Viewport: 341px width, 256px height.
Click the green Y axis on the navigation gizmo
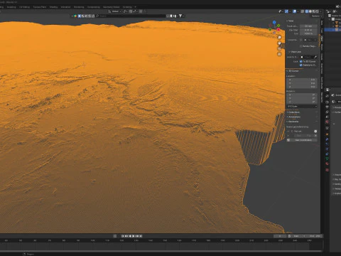(x=278, y=26)
